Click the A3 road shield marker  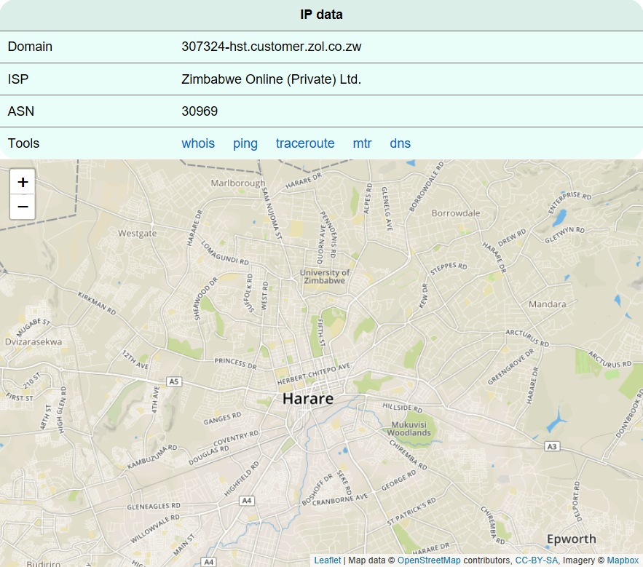click(x=552, y=446)
